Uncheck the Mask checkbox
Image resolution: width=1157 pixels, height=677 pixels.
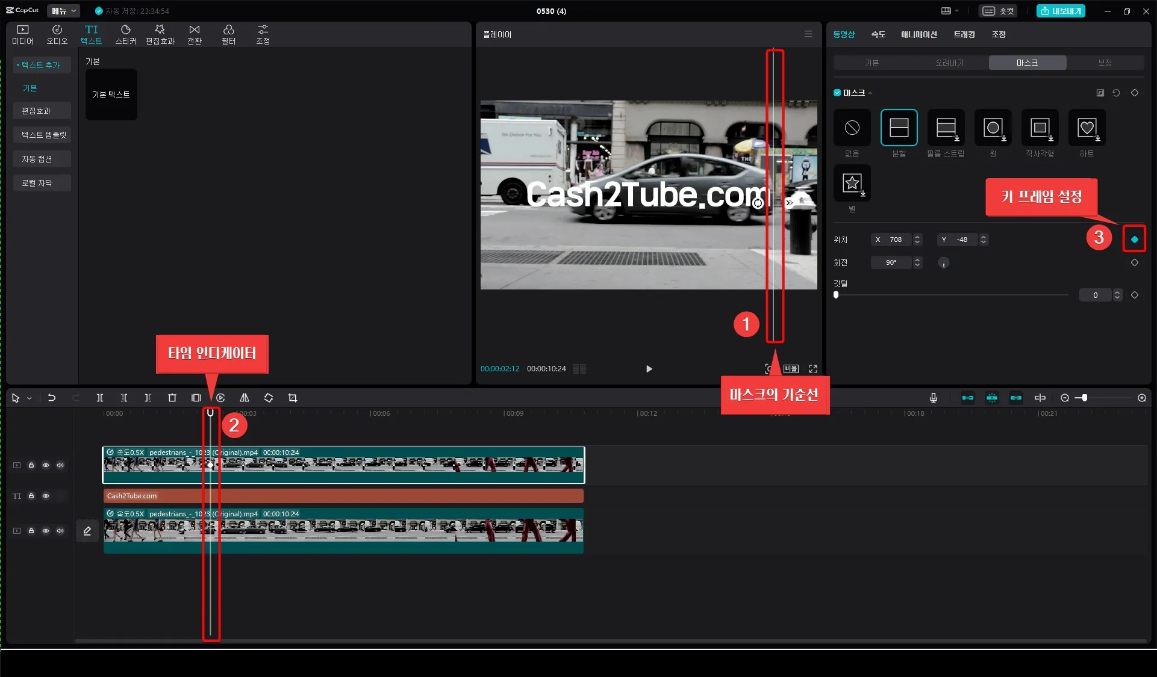pos(837,93)
